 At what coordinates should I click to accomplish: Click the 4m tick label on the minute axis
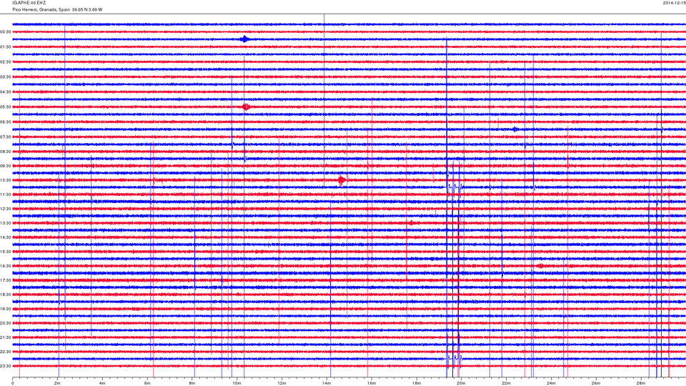click(x=102, y=383)
